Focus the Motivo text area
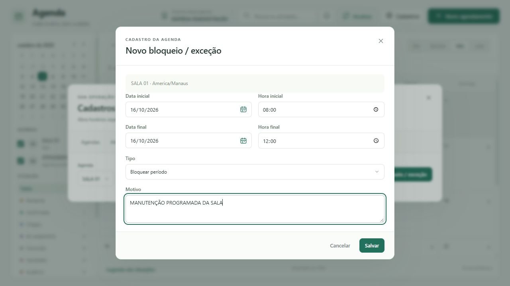510x286 pixels. pyautogui.click(x=255, y=209)
